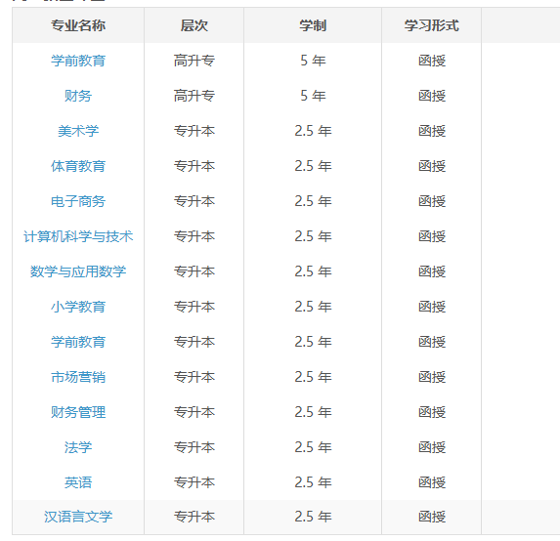The width and height of the screenshot is (560, 541).
Task: Click the 汉语言文学 major link
Action: 78,517
